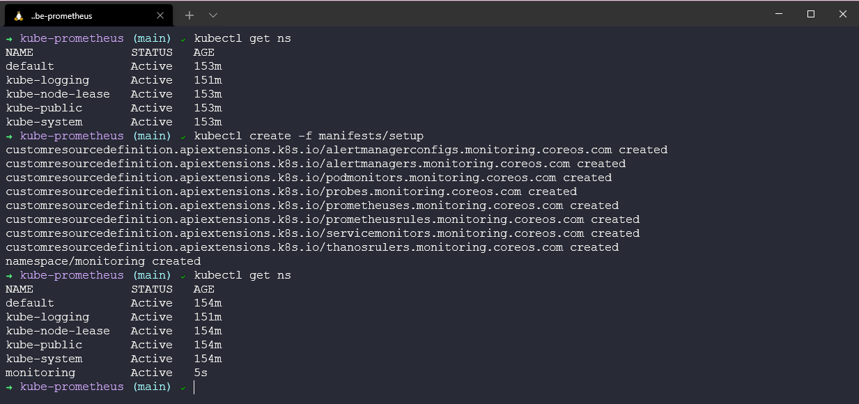Click the cursor at the last empty prompt
The width and height of the screenshot is (859, 404).
tap(194, 387)
